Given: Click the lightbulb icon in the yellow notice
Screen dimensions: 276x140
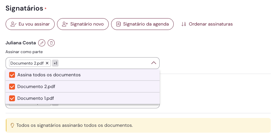Looking at the screenshot, I should [x=12, y=125].
